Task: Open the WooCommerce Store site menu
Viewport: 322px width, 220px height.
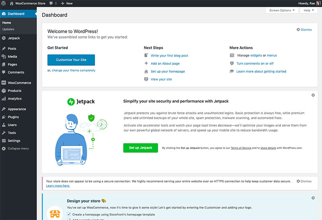Action: [x=27, y=3]
